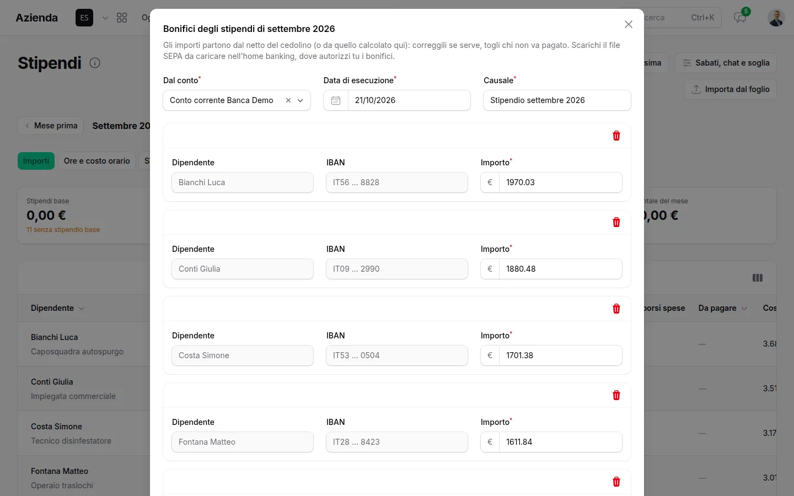Edit importo 1701.38 for Costa Simone
Screen dimensions: 794x496
tap(560, 355)
